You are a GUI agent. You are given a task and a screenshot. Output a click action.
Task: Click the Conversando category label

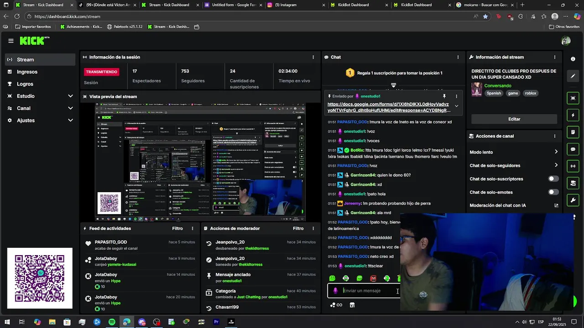(498, 86)
